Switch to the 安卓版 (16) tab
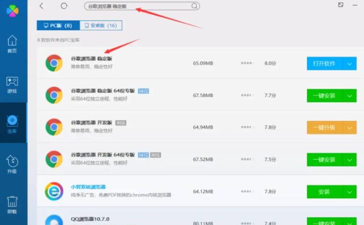 (101, 25)
